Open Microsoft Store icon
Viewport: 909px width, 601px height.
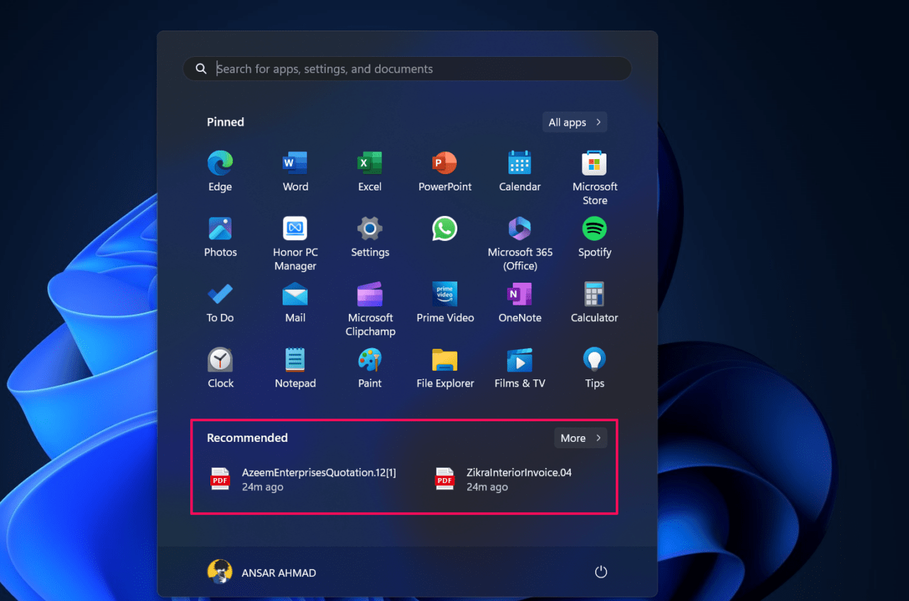594,163
